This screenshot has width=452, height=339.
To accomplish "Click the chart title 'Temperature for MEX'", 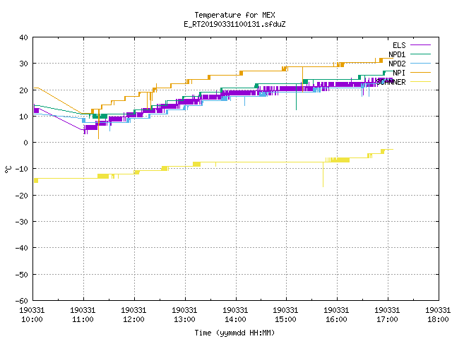I will click(234, 15).
